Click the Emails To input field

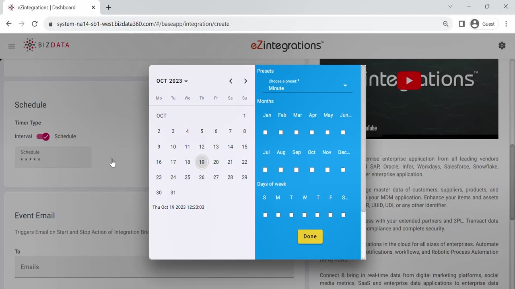click(x=154, y=267)
